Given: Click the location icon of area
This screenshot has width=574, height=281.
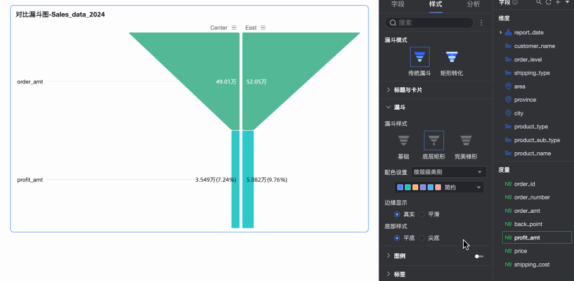Looking at the screenshot, I should (x=508, y=87).
